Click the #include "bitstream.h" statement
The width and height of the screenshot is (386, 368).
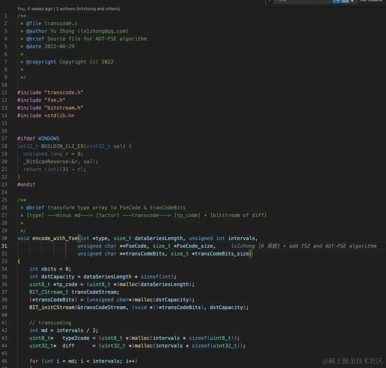point(51,108)
